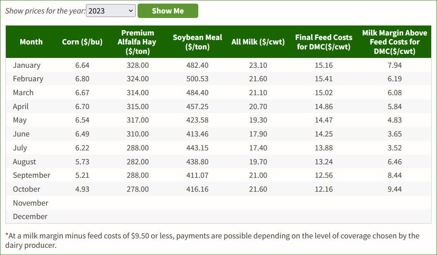This screenshot has height=255, width=437.
Task: Select October feed cost 12.16
Action: coord(324,189)
